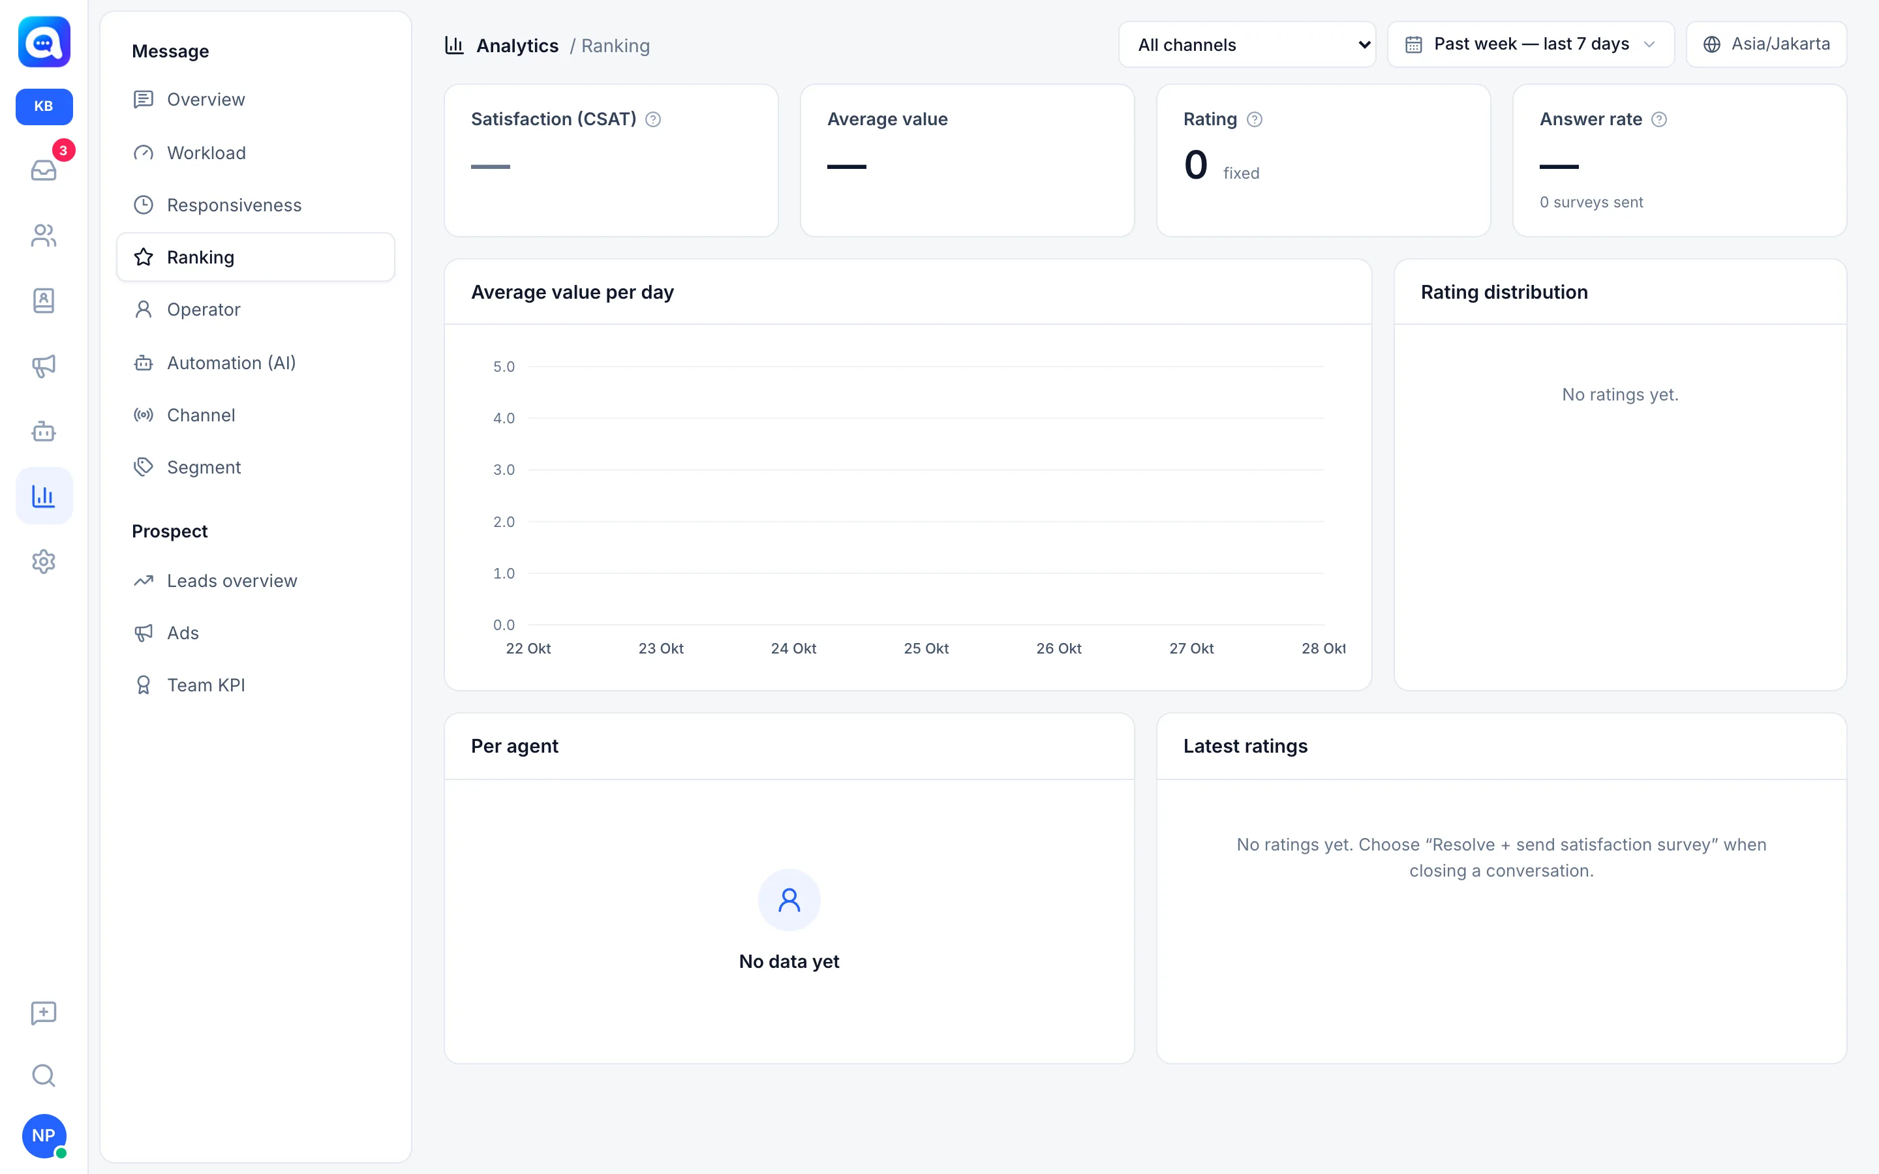The width and height of the screenshot is (1879, 1174).
Task: Select the analytics bar chart sidebar icon
Action: pyautogui.click(x=44, y=496)
